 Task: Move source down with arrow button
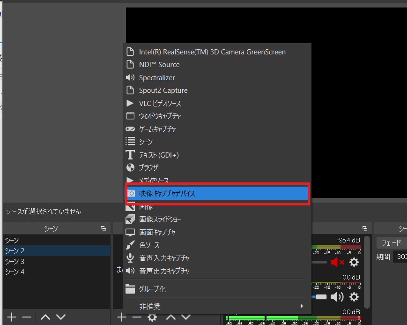[186, 317]
